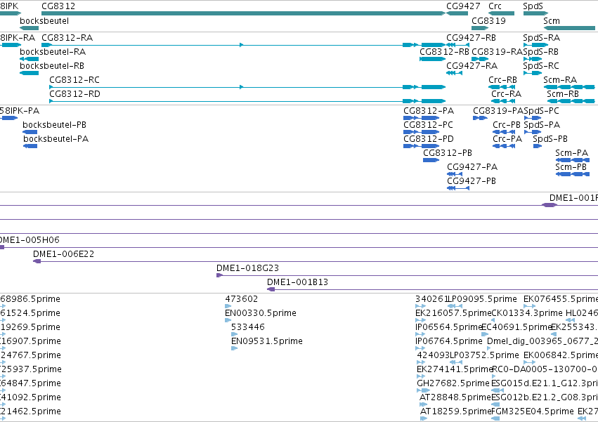The height and width of the screenshot is (422, 598).
Task: Open the EN09531.5prime EST label
Action: tap(267, 341)
